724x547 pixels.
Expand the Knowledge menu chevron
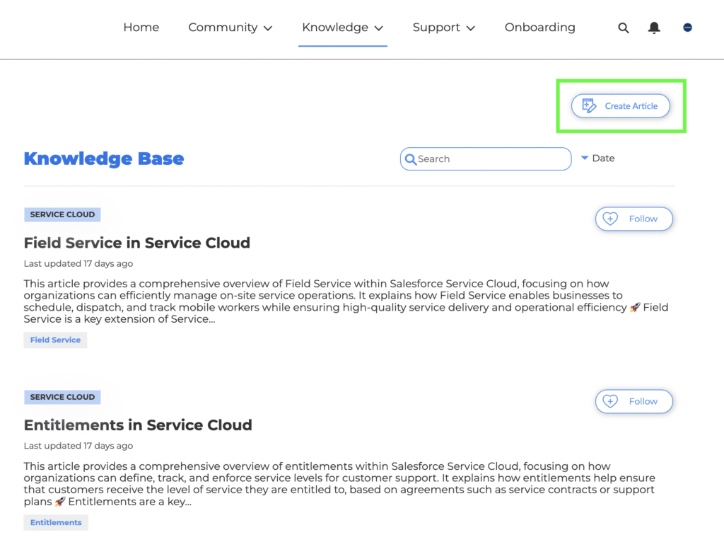click(379, 28)
